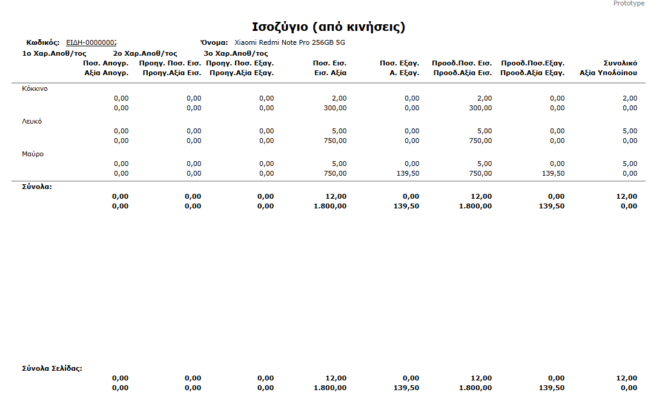Select the Κωδικός: label

43,42
